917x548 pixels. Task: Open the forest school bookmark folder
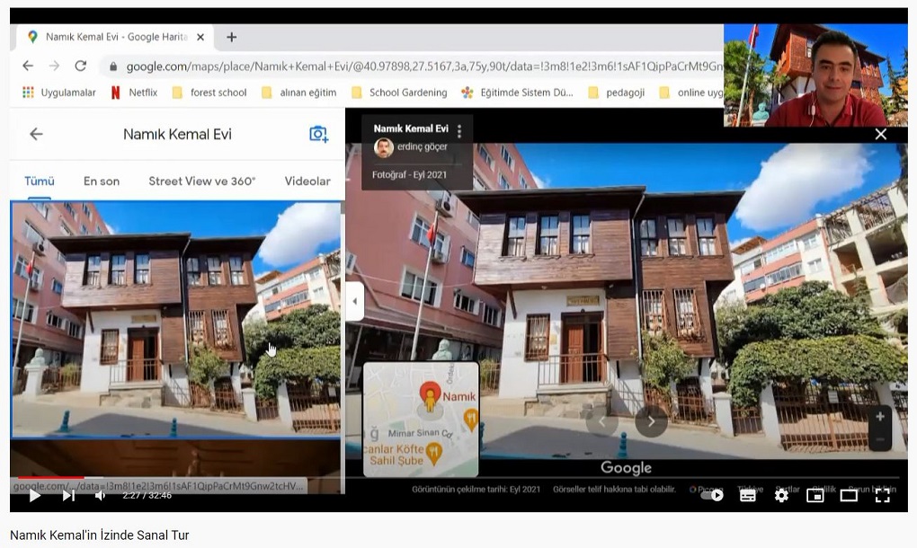(209, 93)
